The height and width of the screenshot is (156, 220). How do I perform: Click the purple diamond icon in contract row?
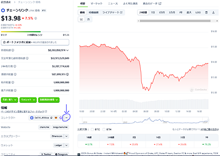pos(60,118)
